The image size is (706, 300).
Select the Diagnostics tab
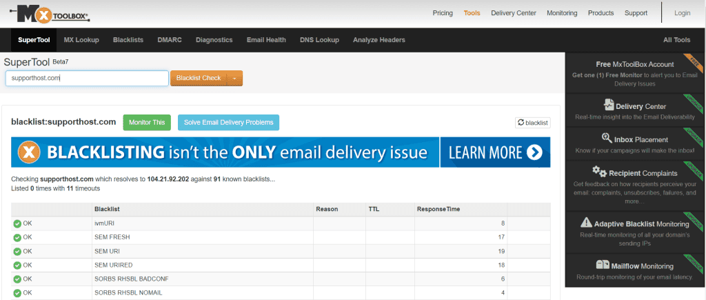(x=214, y=39)
